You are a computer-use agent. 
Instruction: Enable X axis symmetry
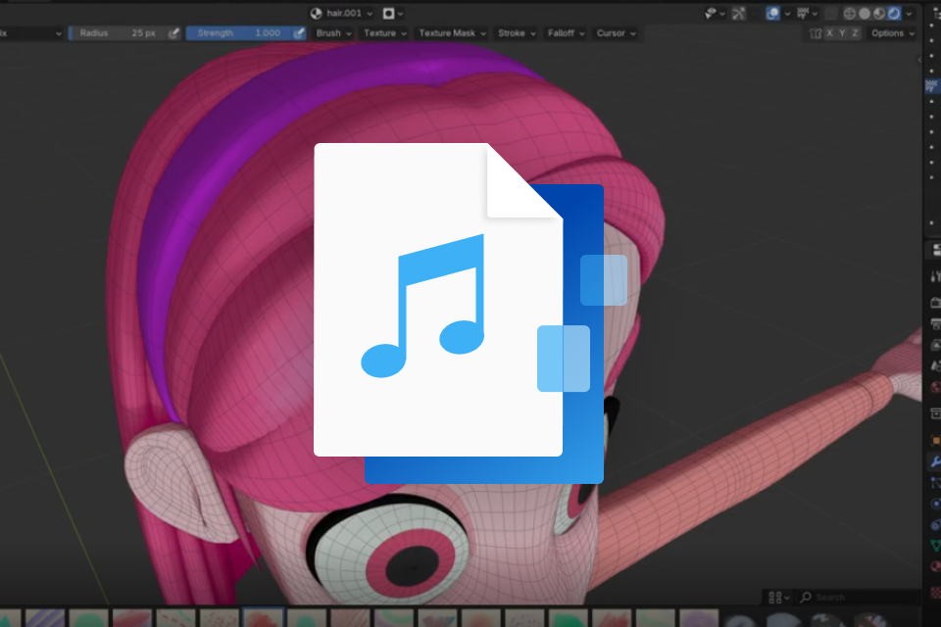pos(829,33)
